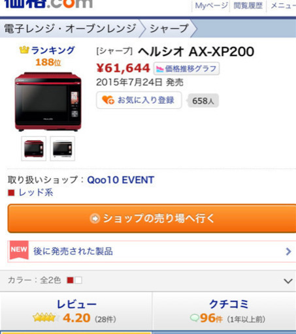The height and width of the screenshot is (334, 296).
Task: Click the kakaku.com logo
Action: pos(48,4)
